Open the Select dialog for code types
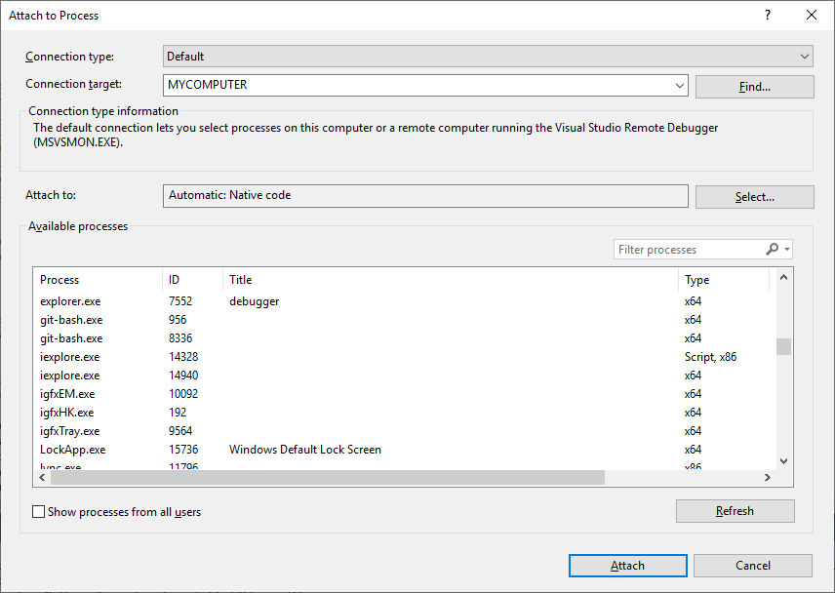This screenshot has width=835, height=593. [754, 196]
